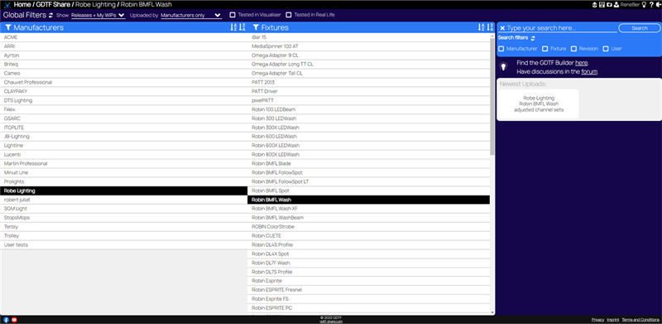Click the logout arrow icon
Image resolution: width=662 pixels, height=324 pixels.
[659, 5]
